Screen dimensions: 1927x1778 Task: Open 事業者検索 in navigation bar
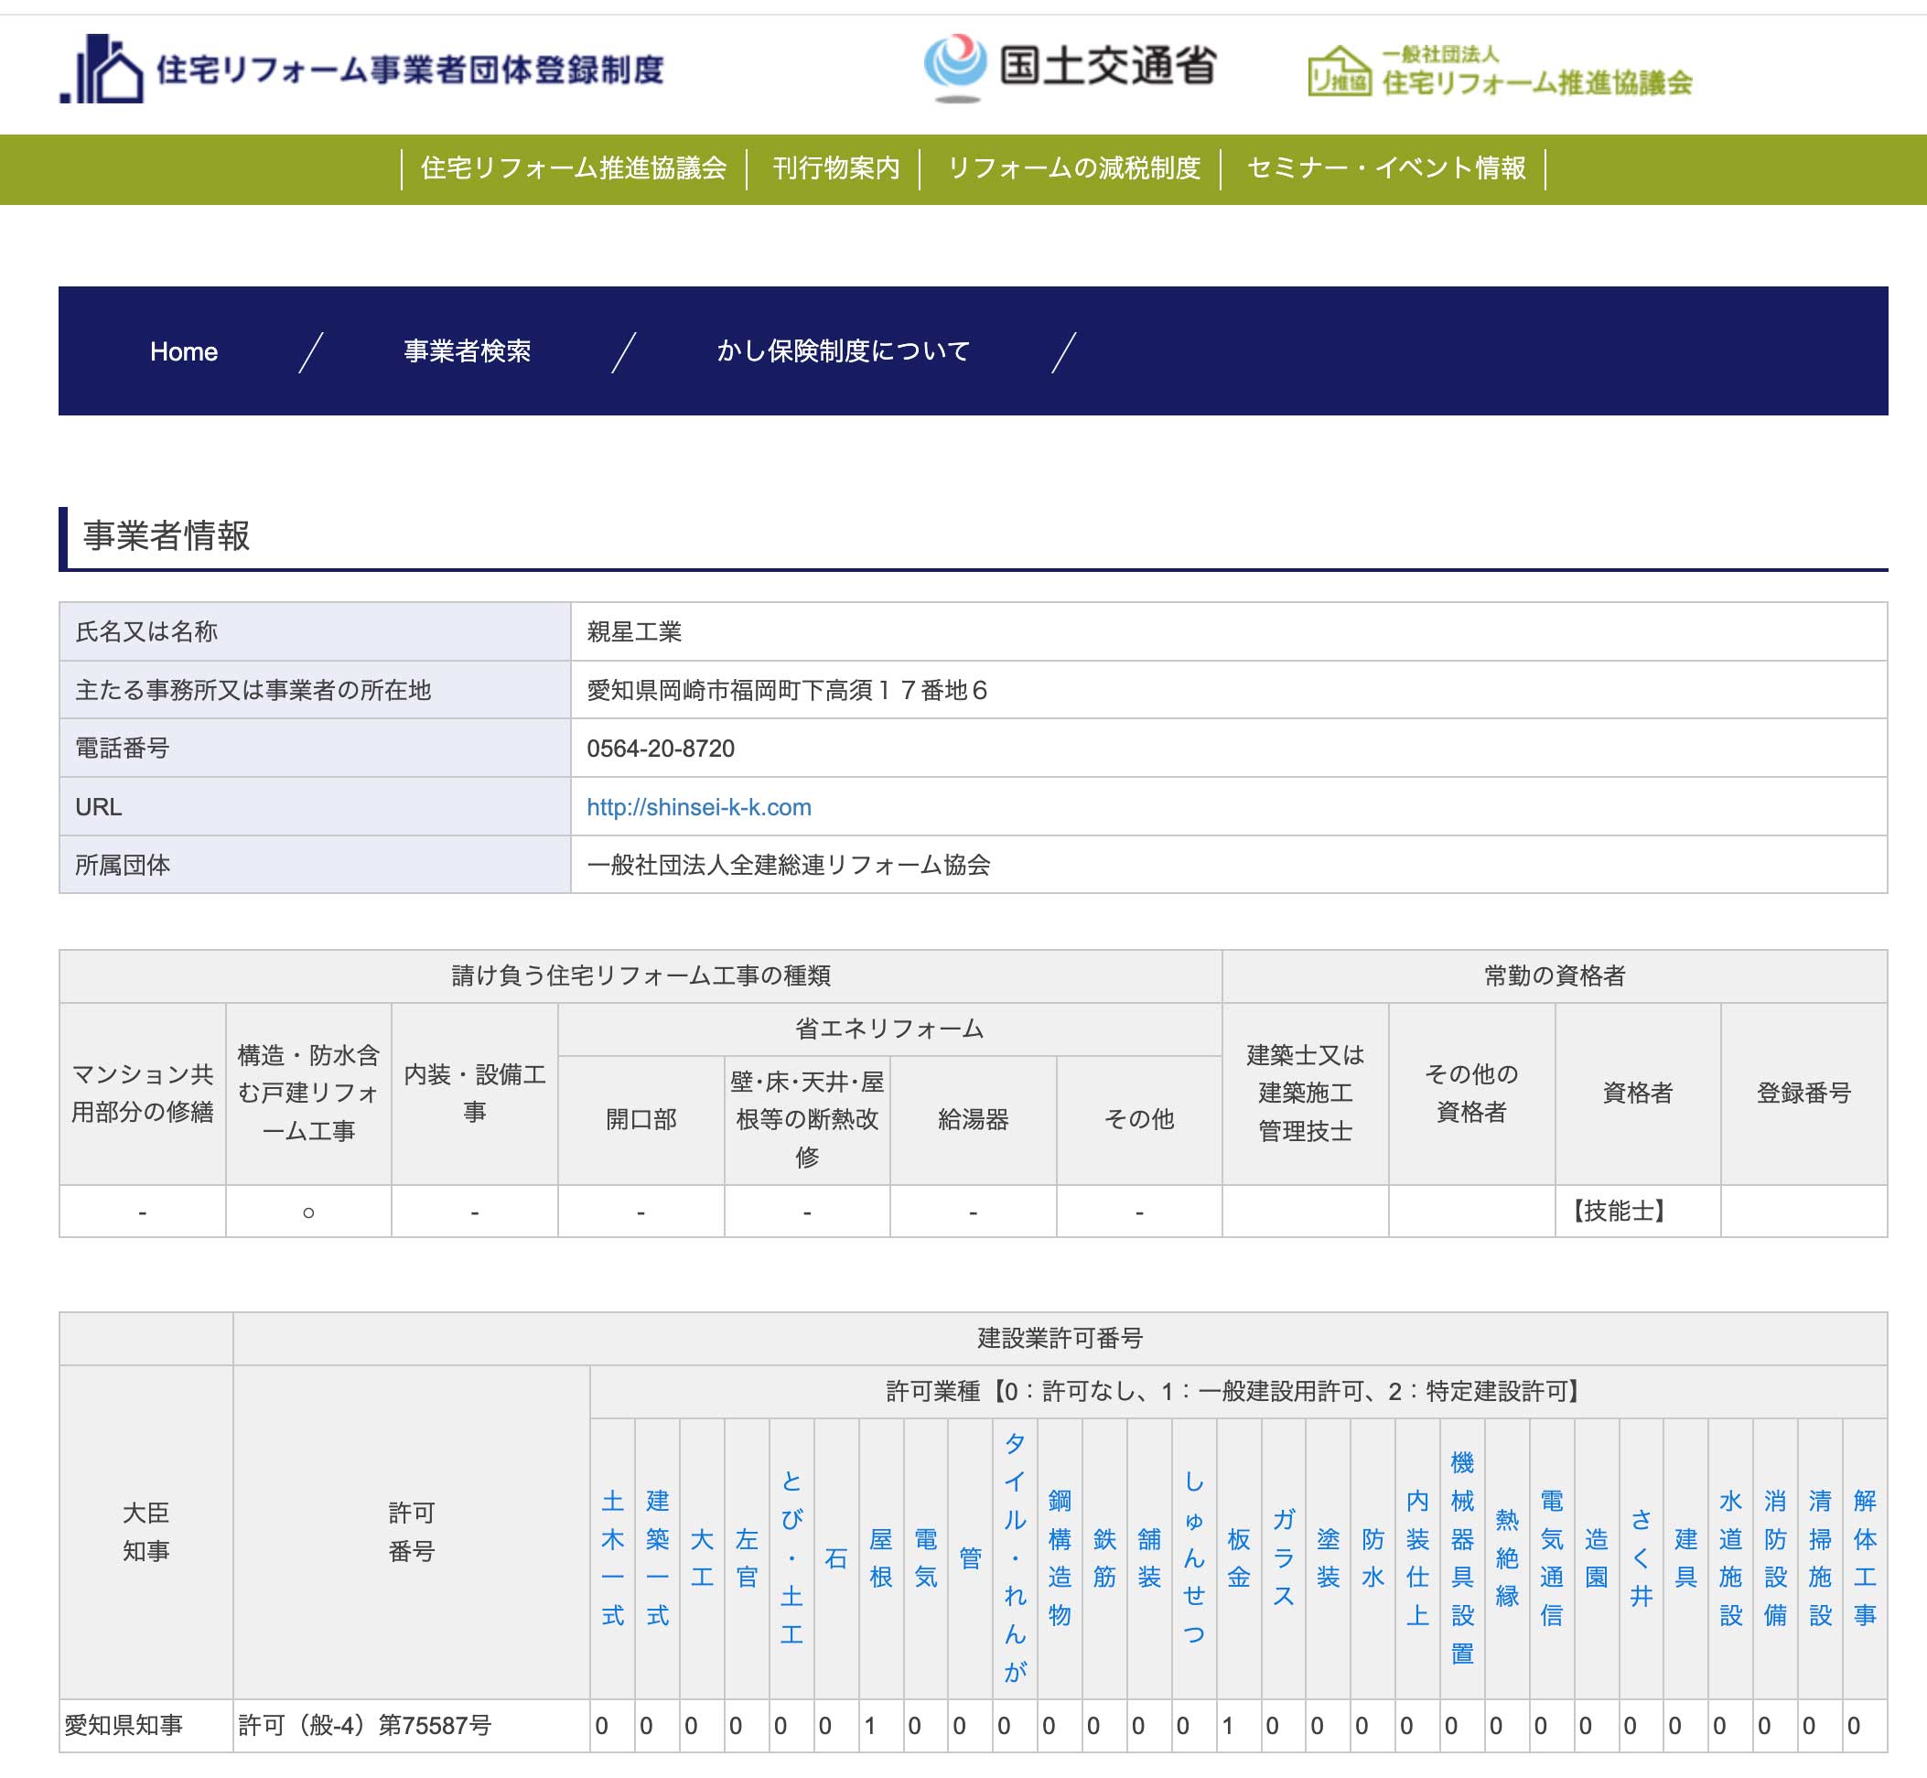click(467, 351)
